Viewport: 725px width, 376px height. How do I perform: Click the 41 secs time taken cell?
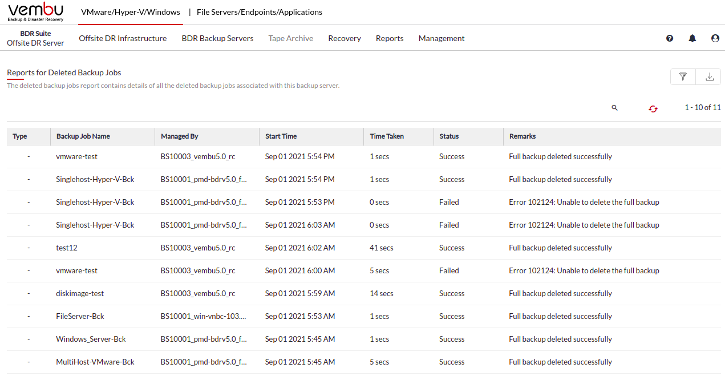tap(382, 248)
